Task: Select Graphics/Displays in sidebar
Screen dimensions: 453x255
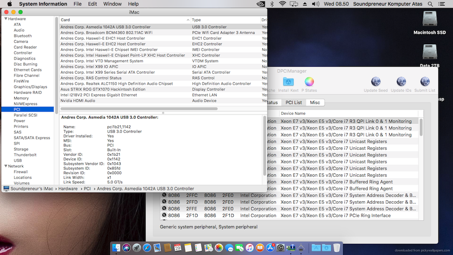Action: (30, 87)
